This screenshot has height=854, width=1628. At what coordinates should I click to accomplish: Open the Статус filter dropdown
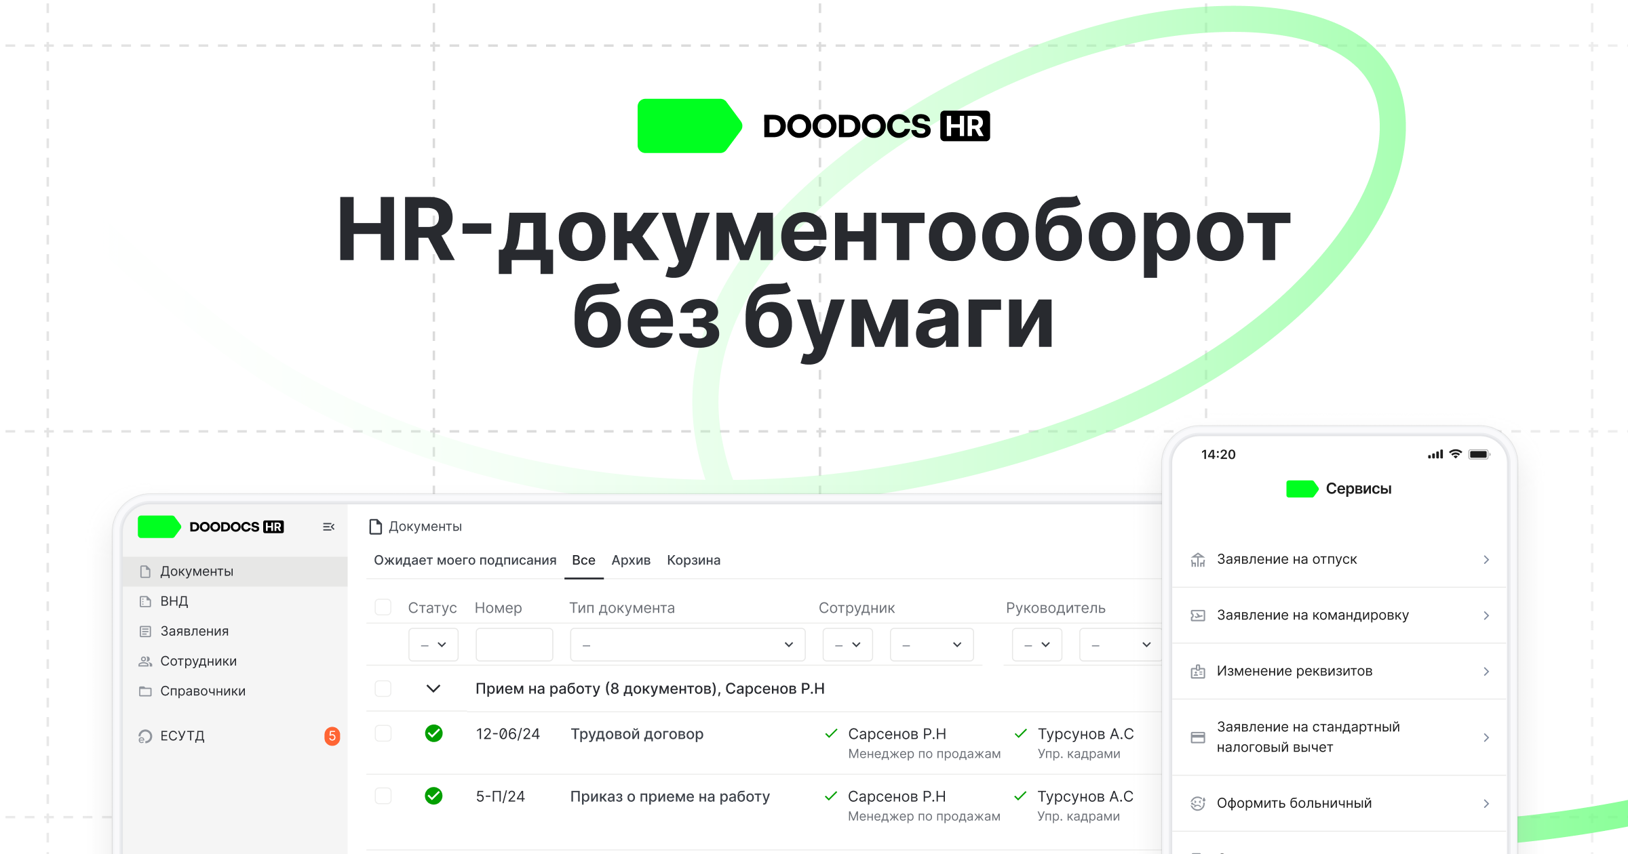433,644
